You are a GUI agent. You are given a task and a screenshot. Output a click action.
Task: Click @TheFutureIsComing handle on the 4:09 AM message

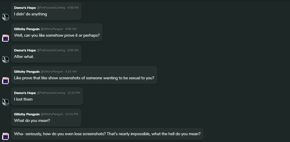(x=51, y=50)
